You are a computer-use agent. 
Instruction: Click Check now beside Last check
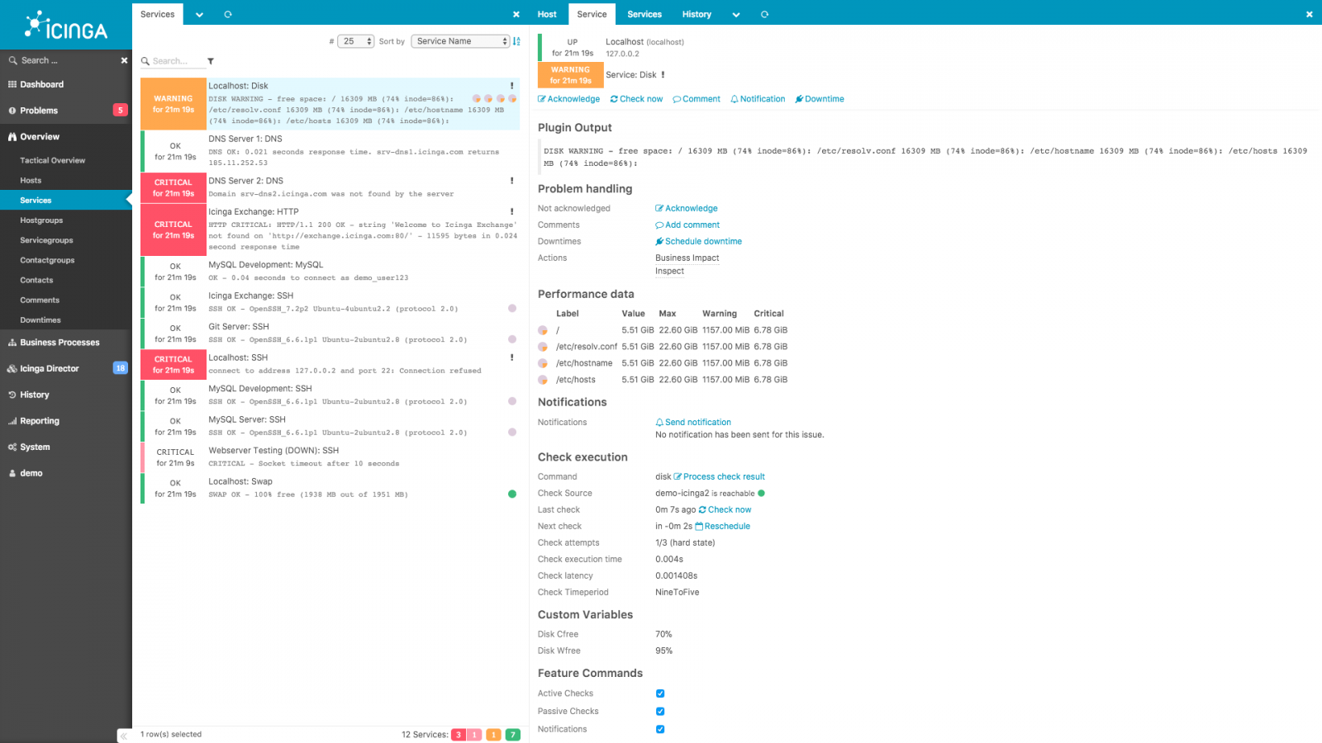725,510
